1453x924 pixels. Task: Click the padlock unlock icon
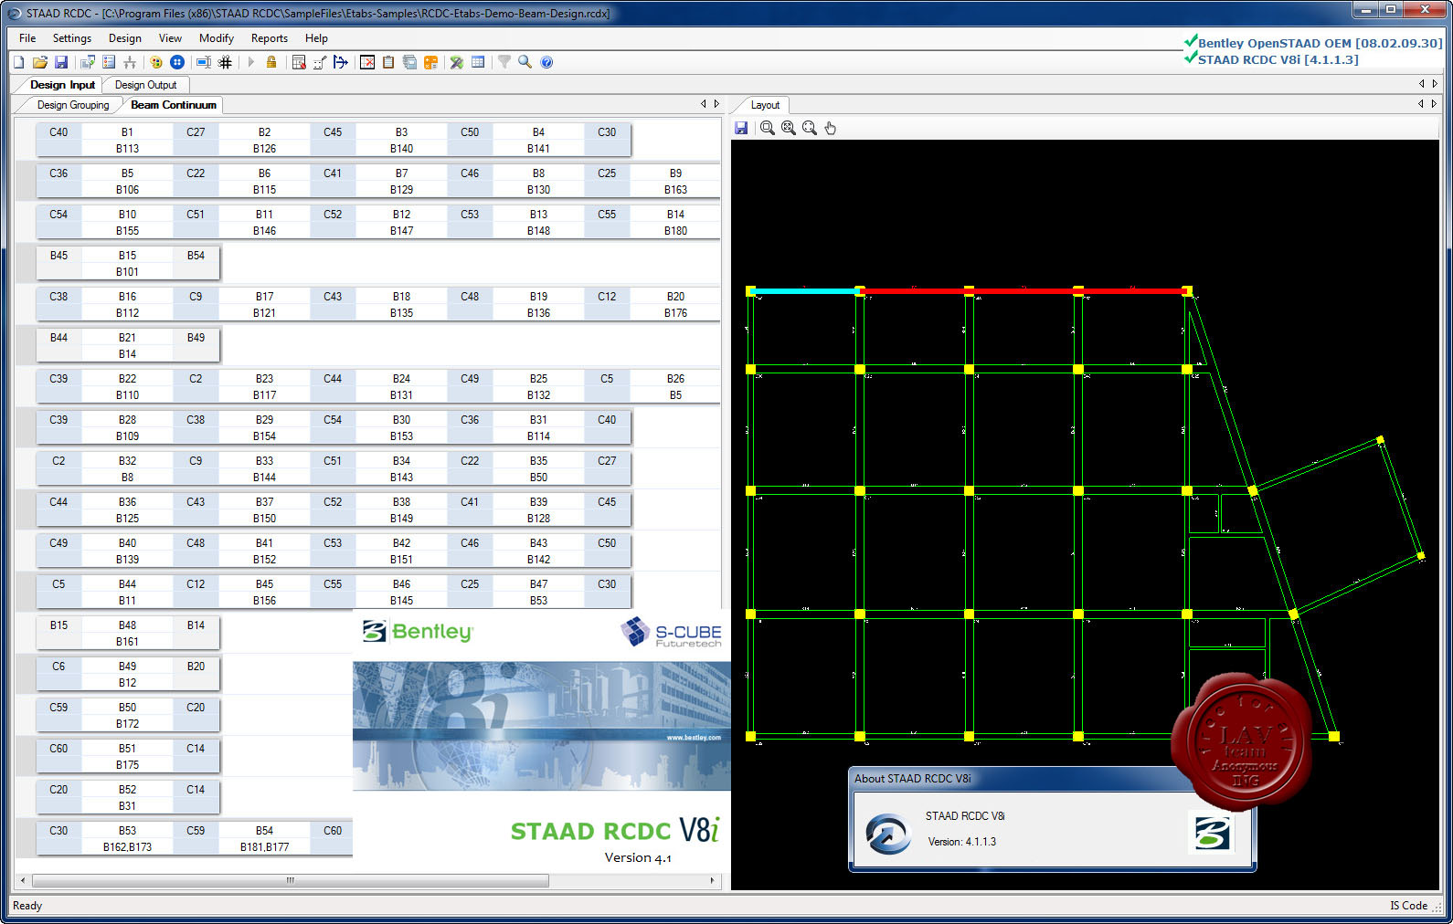coord(271,62)
